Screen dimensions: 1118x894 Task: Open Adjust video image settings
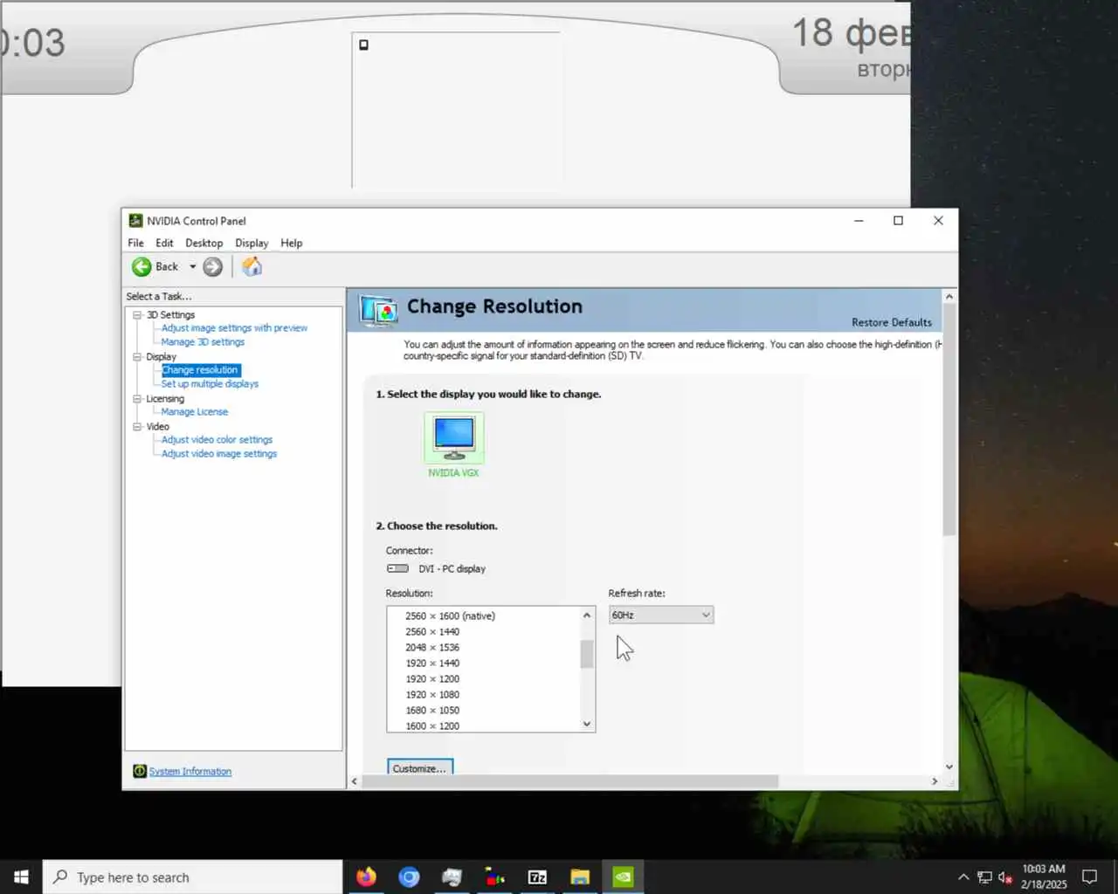[x=219, y=454]
